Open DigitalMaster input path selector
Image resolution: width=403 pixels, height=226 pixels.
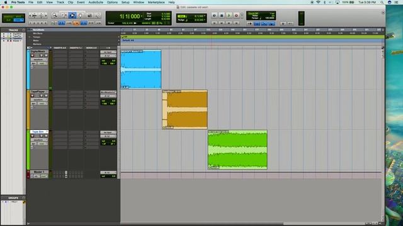[x=108, y=52]
